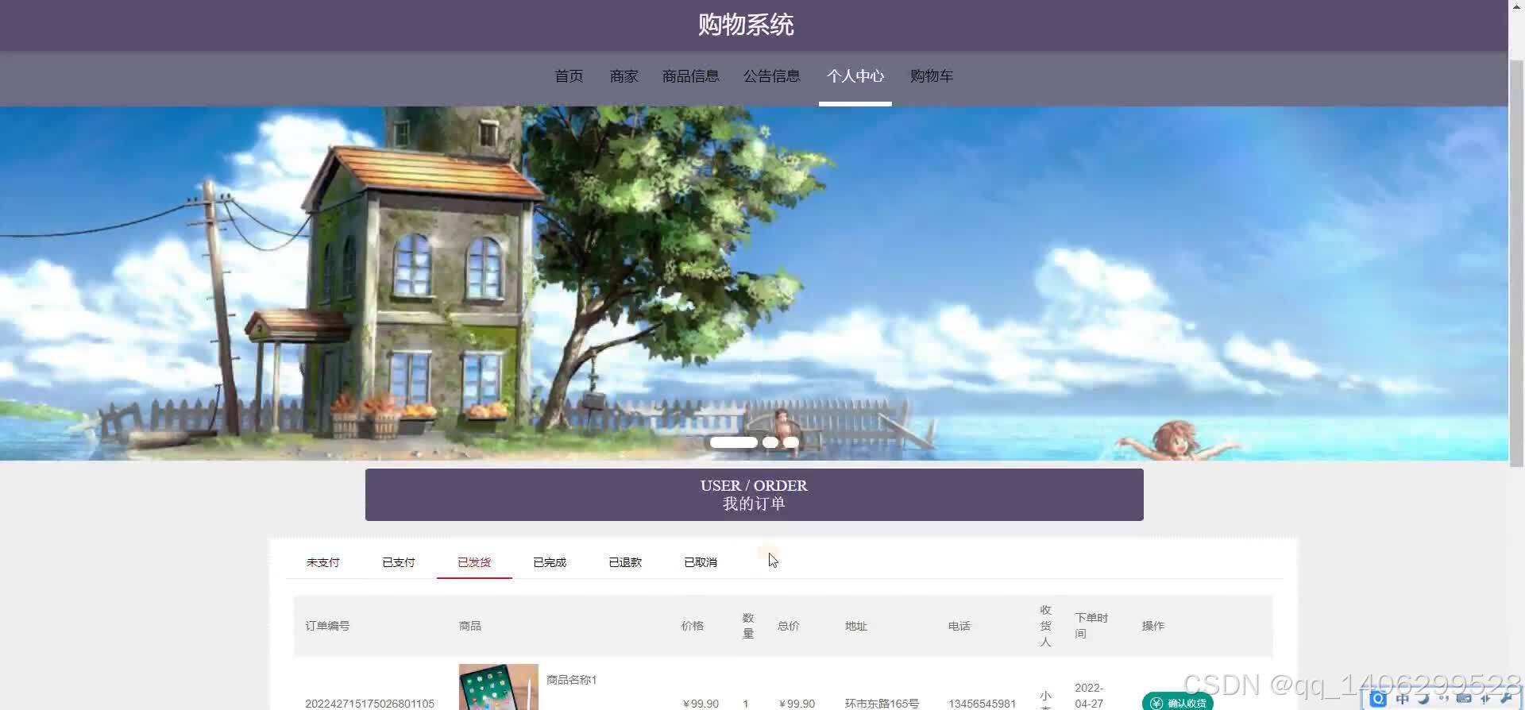This screenshot has height=710, width=1525.
Task: Click the 订单编号 column header
Action: tap(327, 626)
